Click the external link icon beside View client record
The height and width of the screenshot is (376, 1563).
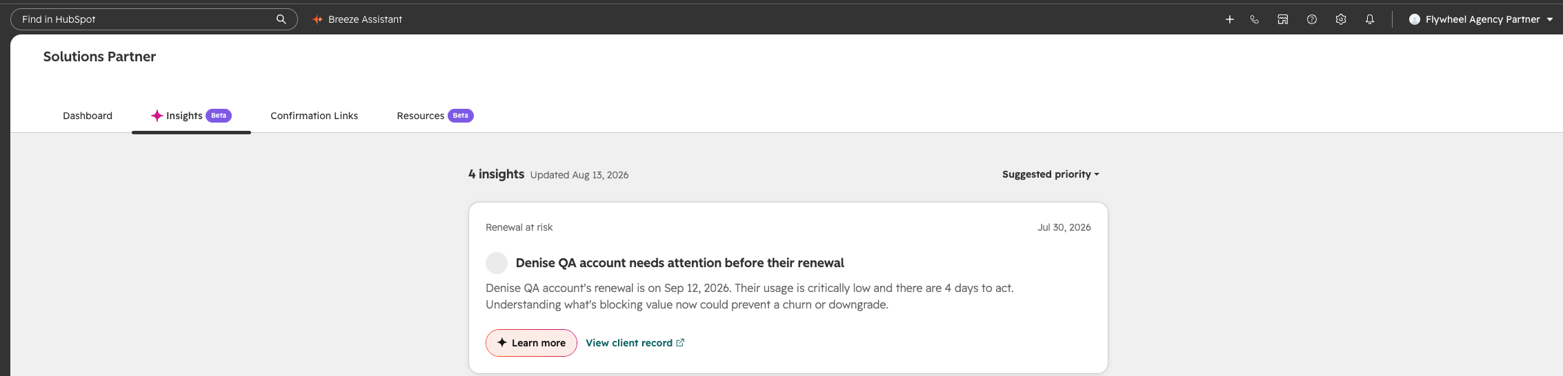click(x=680, y=342)
